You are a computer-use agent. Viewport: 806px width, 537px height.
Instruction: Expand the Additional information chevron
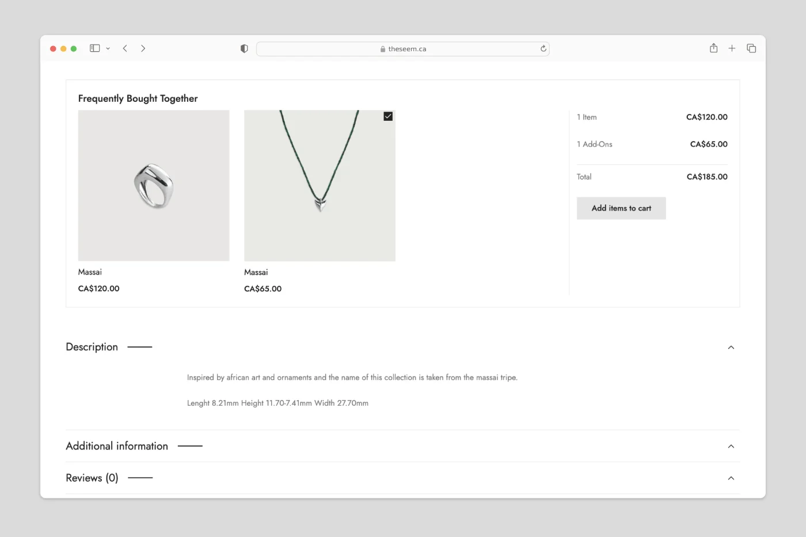click(731, 446)
